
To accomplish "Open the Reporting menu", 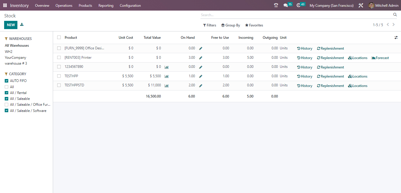I will pyautogui.click(x=106, y=5).
